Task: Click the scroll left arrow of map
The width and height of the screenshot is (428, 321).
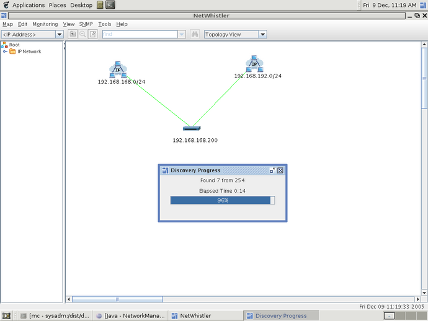Action: (69, 299)
